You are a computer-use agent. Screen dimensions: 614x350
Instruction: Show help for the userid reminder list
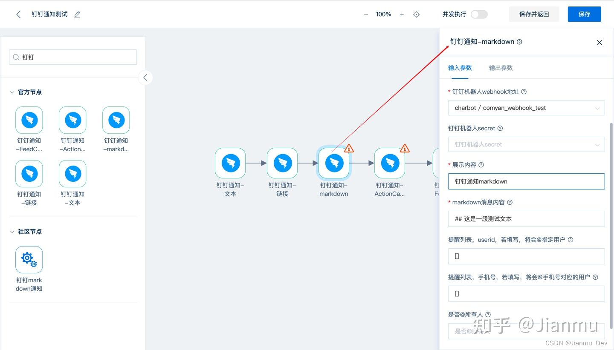571,240
